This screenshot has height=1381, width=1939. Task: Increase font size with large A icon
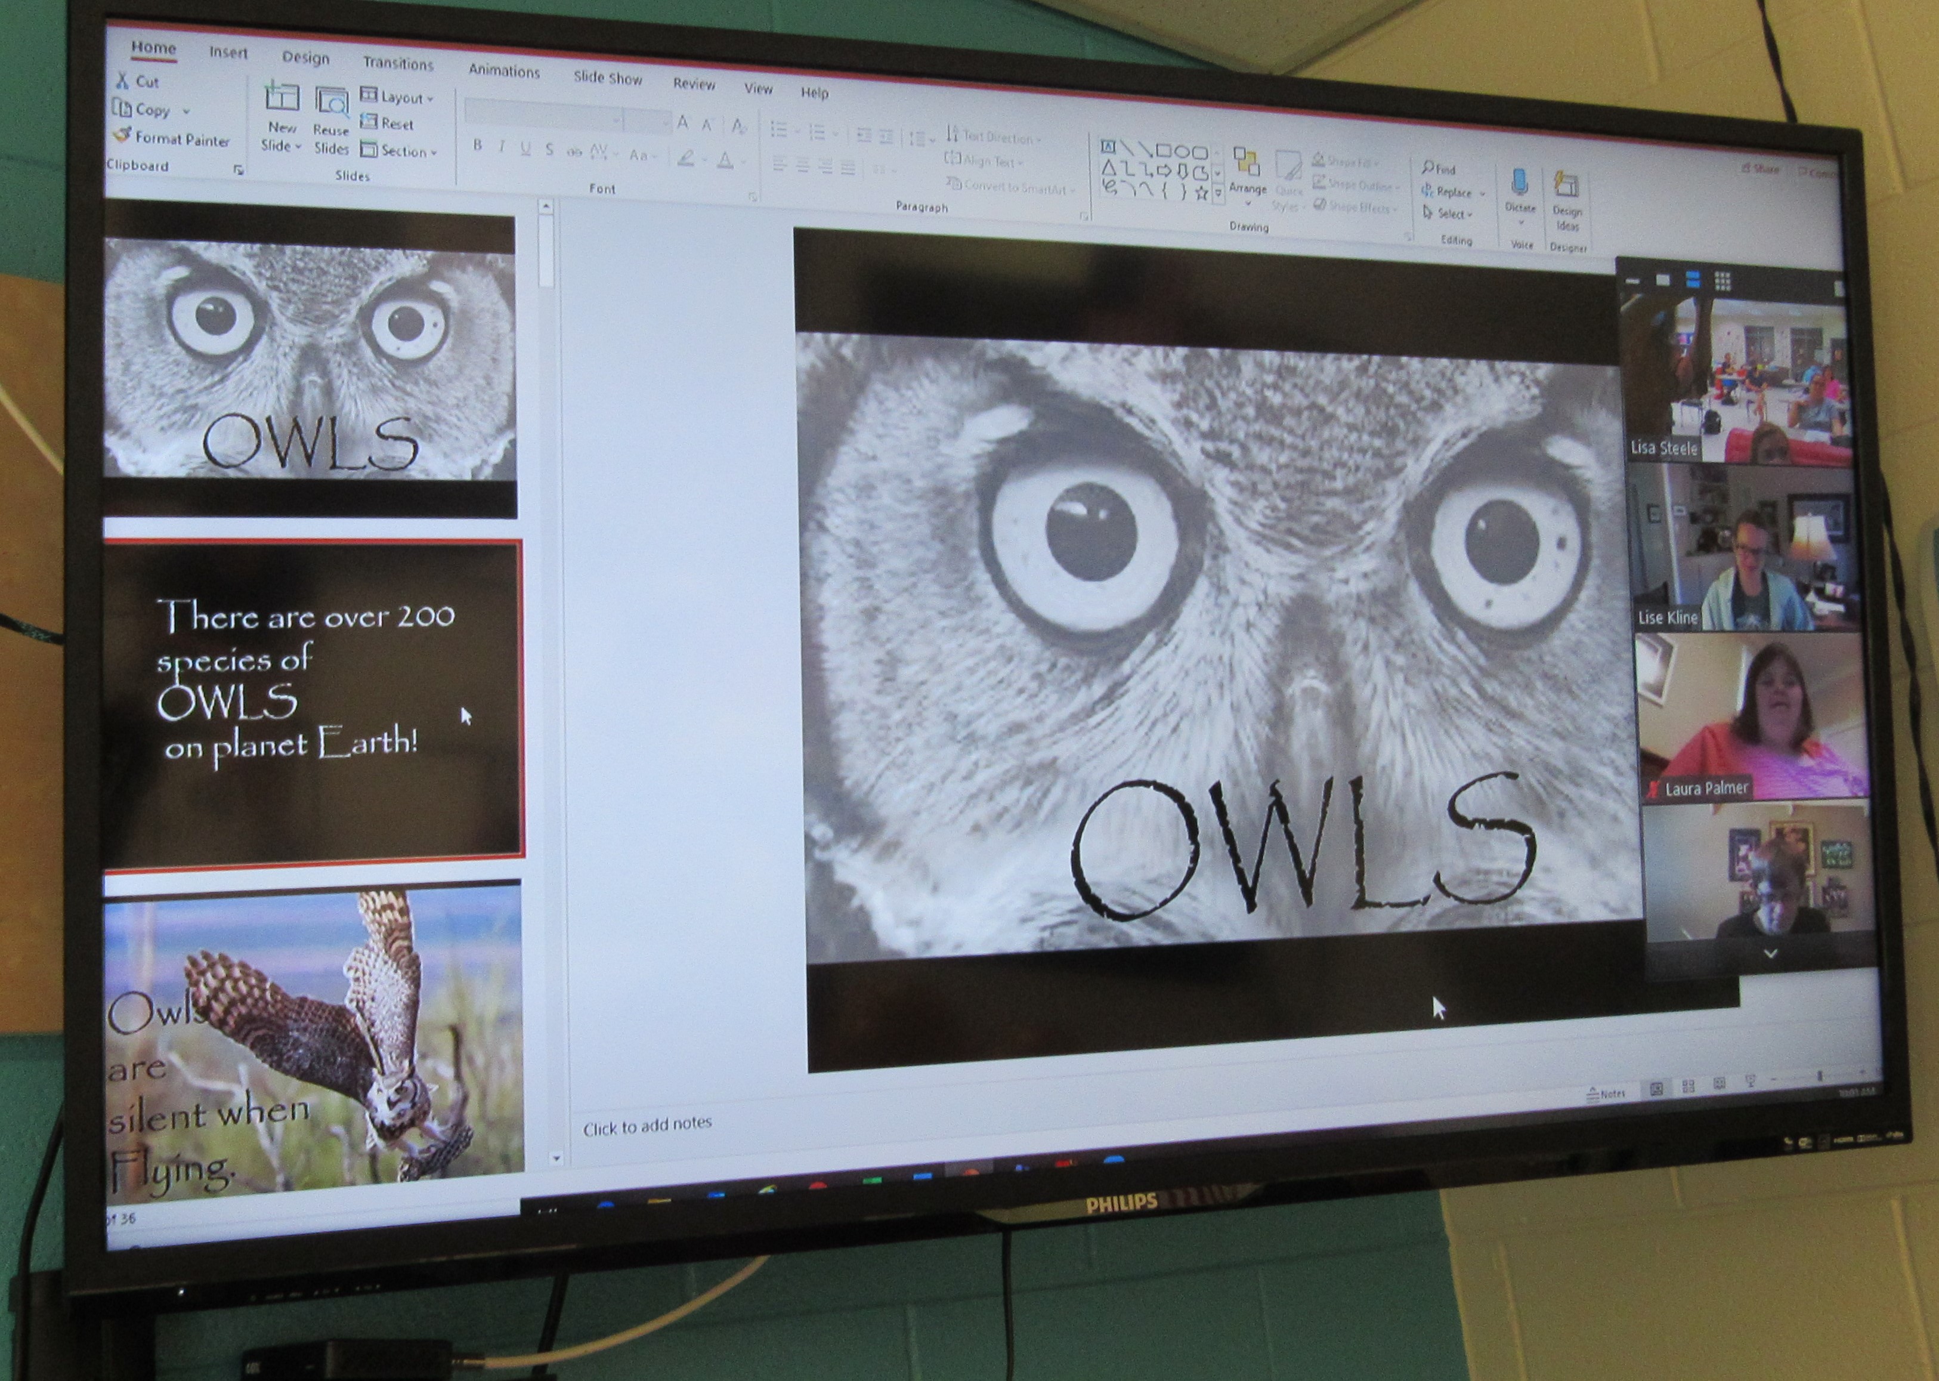pos(682,123)
